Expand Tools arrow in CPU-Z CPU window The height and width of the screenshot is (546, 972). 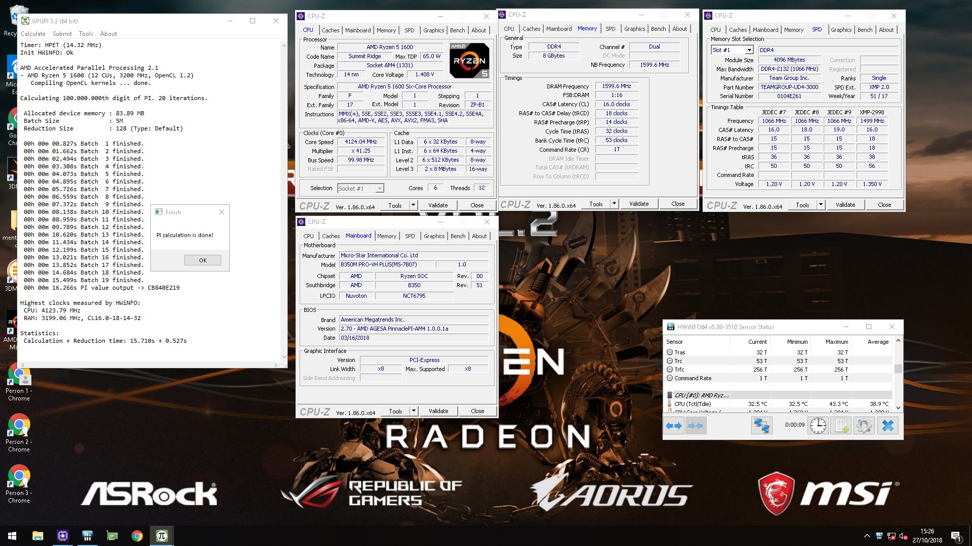click(x=413, y=205)
